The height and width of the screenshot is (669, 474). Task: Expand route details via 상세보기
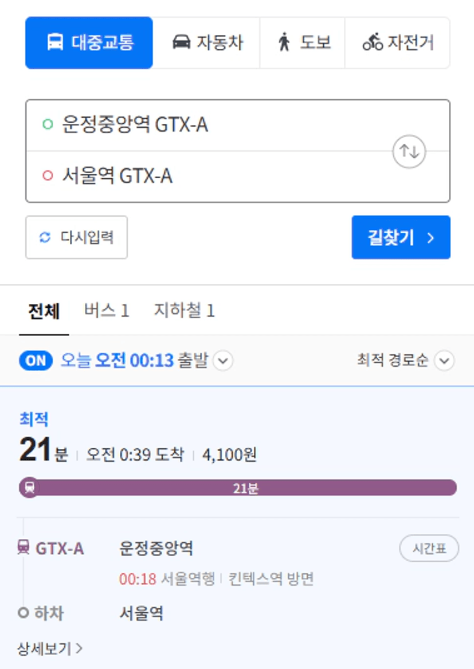[x=50, y=648]
